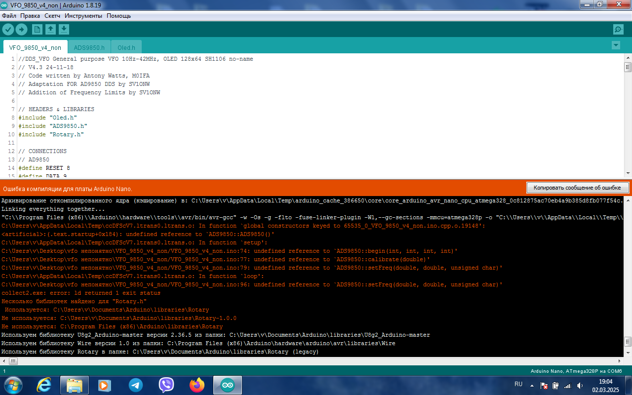Show hidden tray icons arrow
632x395 pixels.
click(532, 385)
